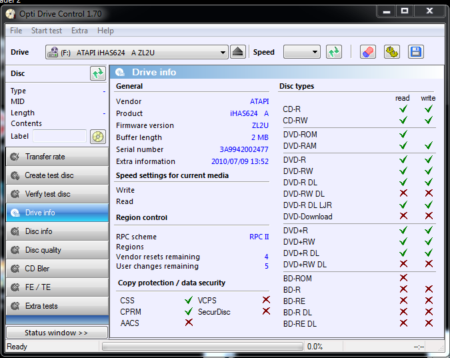This screenshot has width=450, height=358.
Task: Open the Create test disc section
Action: click(57, 175)
